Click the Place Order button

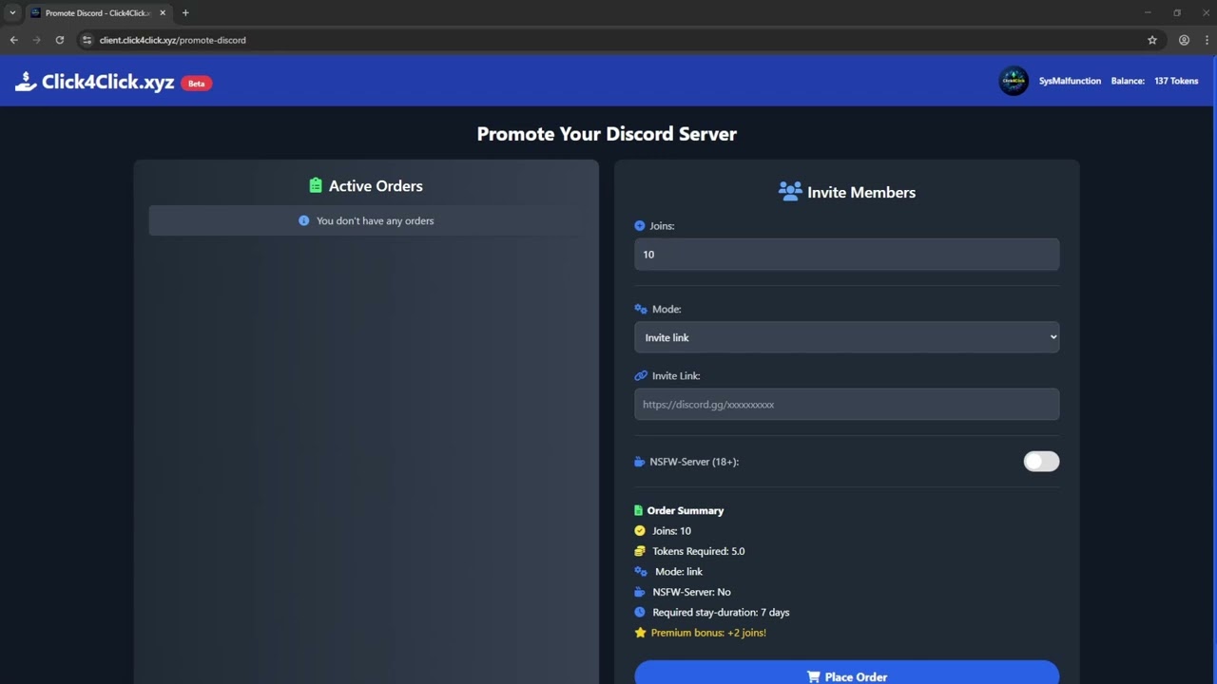pyautogui.click(x=846, y=673)
